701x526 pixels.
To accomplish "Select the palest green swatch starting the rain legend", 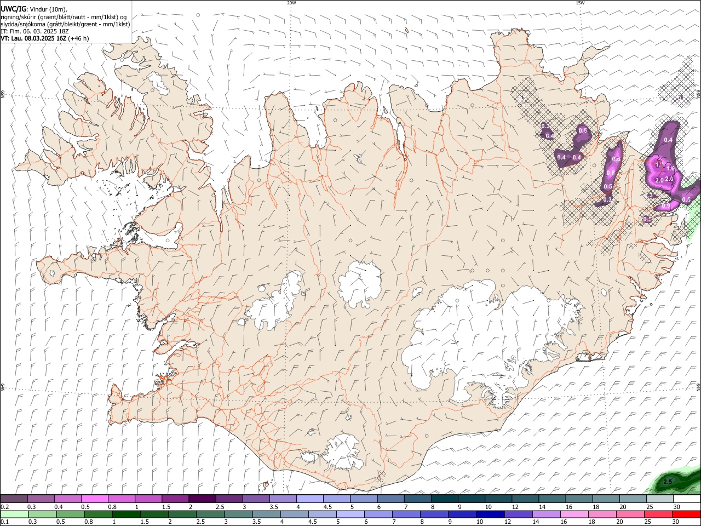I will [14, 514].
